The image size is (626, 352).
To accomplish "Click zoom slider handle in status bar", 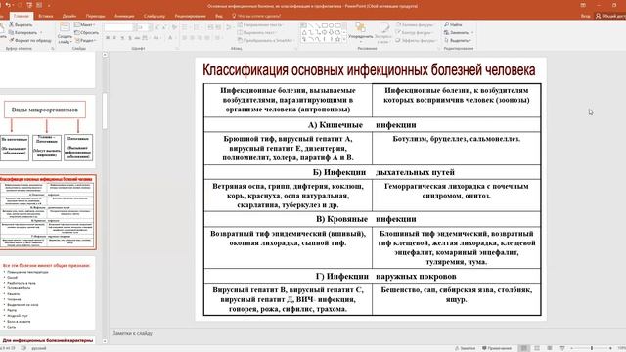I will click(592, 348).
